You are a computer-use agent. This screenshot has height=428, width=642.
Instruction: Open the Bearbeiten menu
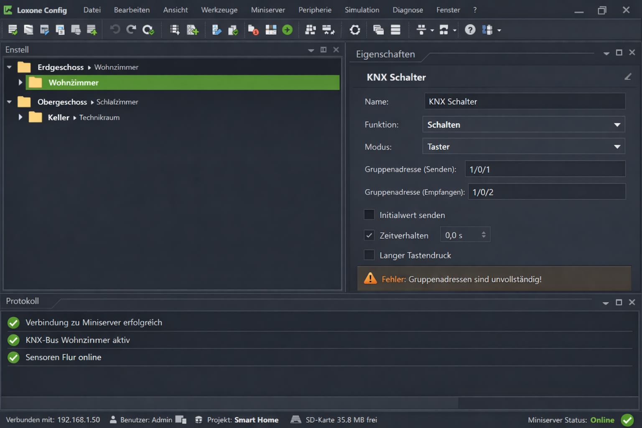132,10
